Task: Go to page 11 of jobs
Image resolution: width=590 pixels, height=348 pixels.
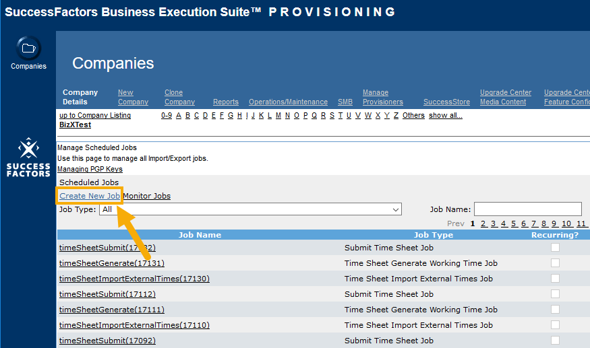Action: coord(581,223)
